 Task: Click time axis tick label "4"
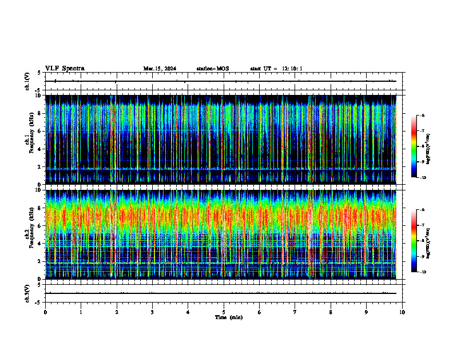tap(188, 312)
